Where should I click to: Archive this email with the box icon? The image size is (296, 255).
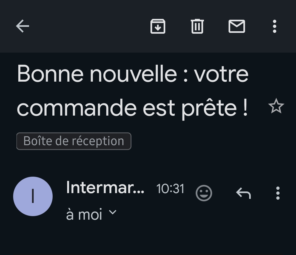point(158,26)
